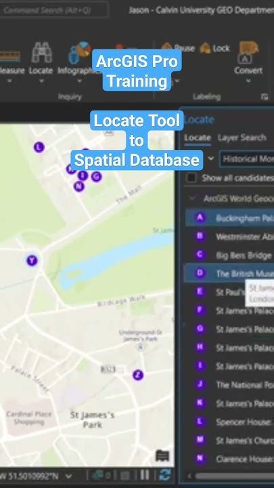The width and height of the screenshot is (274, 488).
Task: Click map marker L
Action: click(x=39, y=147)
